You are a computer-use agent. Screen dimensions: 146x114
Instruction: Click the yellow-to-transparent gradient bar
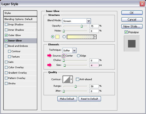pyautogui.click(x=80, y=37)
